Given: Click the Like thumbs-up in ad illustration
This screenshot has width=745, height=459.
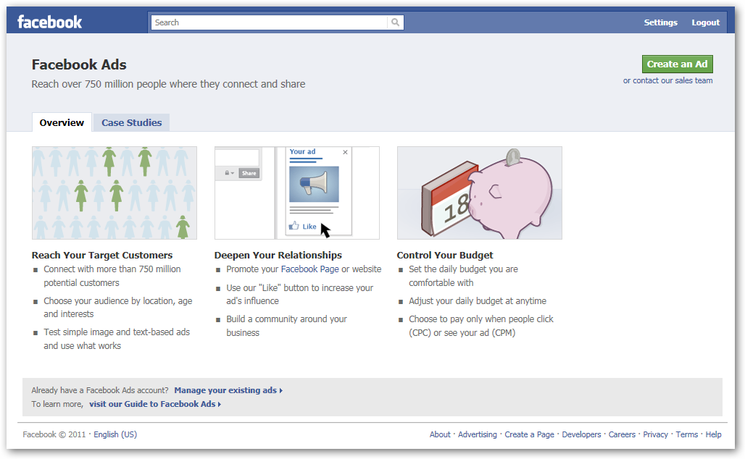Looking at the screenshot, I should tap(294, 226).
